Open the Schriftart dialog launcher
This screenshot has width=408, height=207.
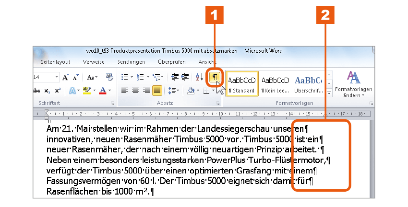(112, 103)
